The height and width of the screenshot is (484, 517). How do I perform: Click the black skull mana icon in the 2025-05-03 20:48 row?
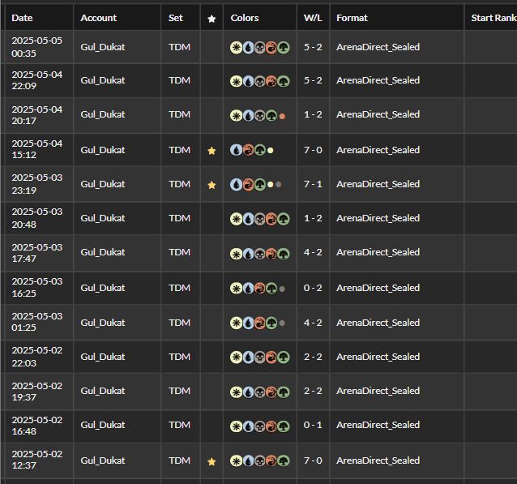[x=260, y=219]
